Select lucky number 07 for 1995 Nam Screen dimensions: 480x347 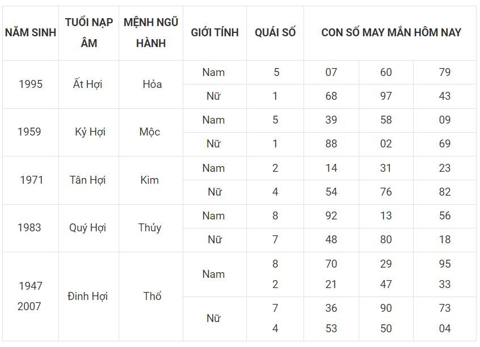(331, 72)
